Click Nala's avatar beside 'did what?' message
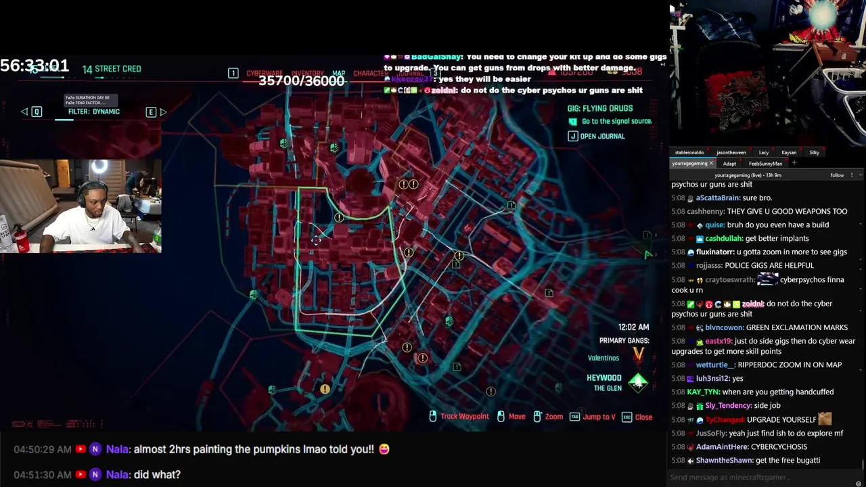The width and height of the screenshot is (866, 487). (95, 475)
